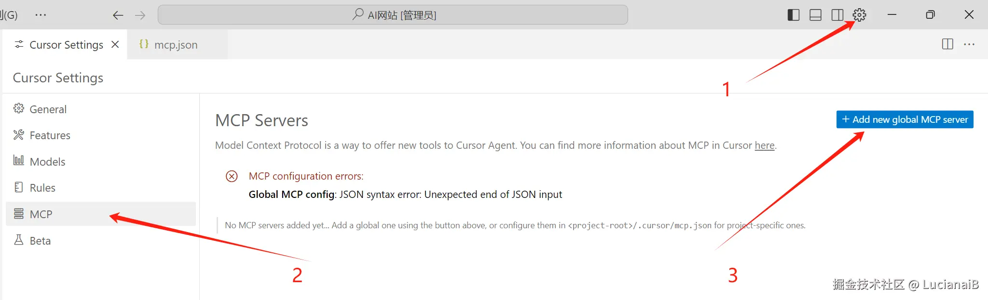Toggle the bottom panel layout icon
This screenshot has height=300, width=988.
tap(815, 15)
